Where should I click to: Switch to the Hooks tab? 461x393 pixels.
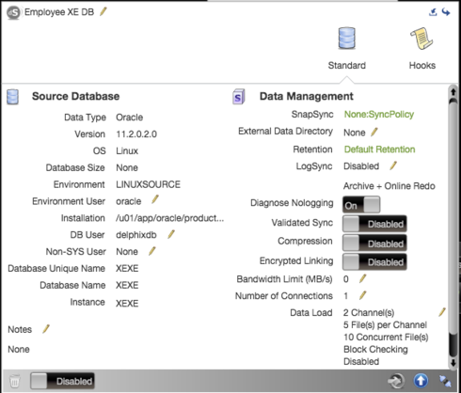tap(422, 48)
